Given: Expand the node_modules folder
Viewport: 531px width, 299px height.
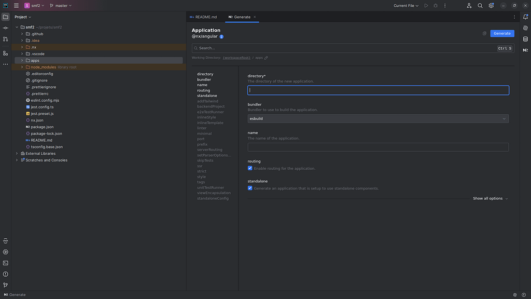Looking at the screenshot, I should pyautogui.click(x=22, y=67).
